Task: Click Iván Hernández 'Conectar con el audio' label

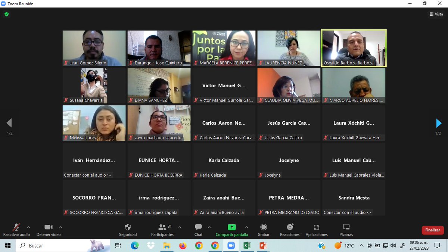Action: 88,175
